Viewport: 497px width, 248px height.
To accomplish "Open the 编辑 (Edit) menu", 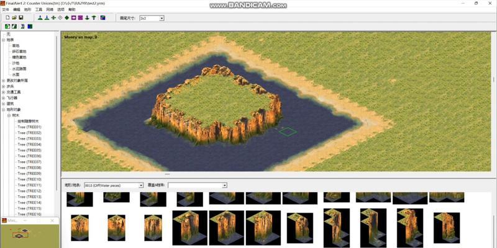I will 17,9.
